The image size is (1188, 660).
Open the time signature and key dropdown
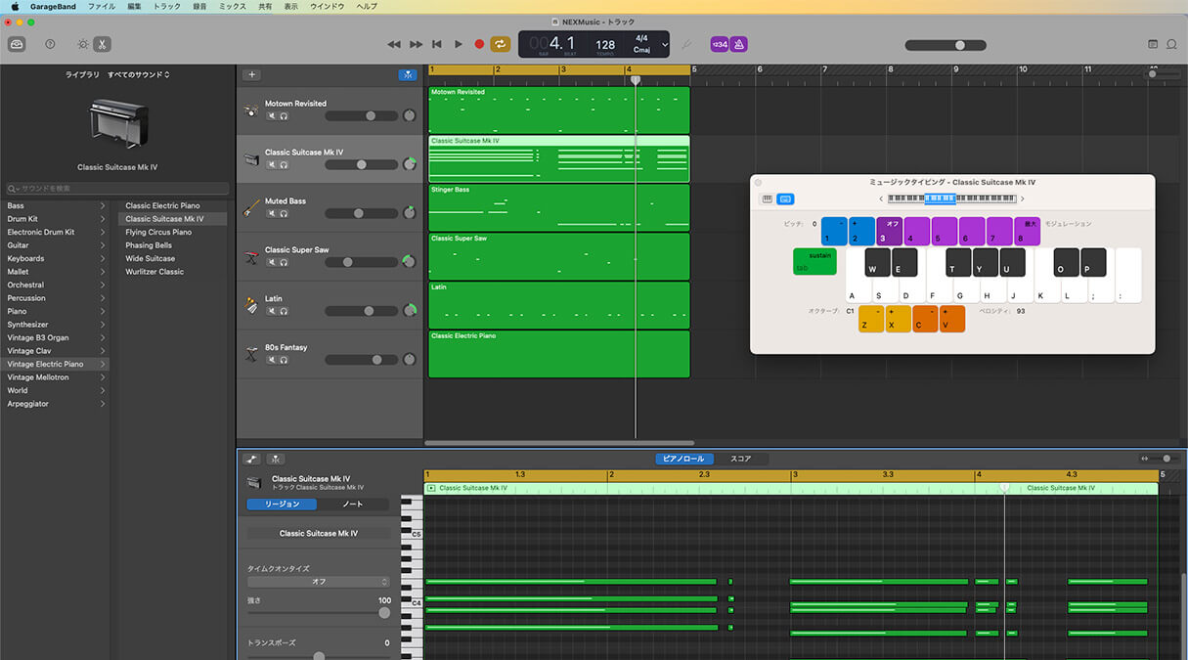(665, 44)
